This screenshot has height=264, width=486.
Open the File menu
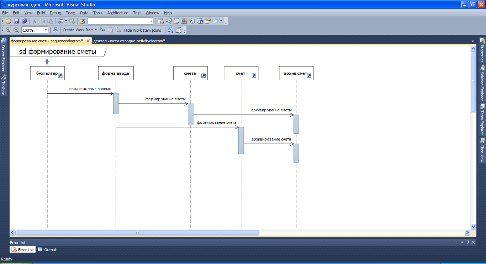pyautogui.click(x=5, y=13)
